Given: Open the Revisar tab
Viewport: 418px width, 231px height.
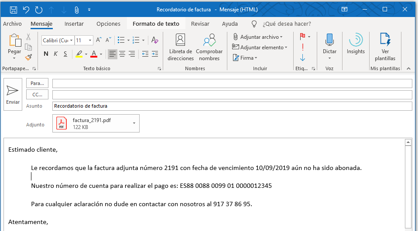Looking at the screenshot, I should coord(200,24).
